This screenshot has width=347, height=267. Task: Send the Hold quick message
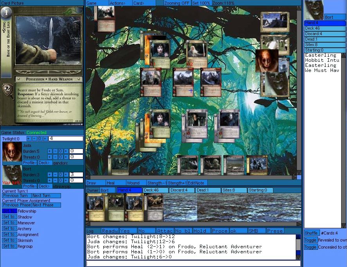(x=201, y=231)
